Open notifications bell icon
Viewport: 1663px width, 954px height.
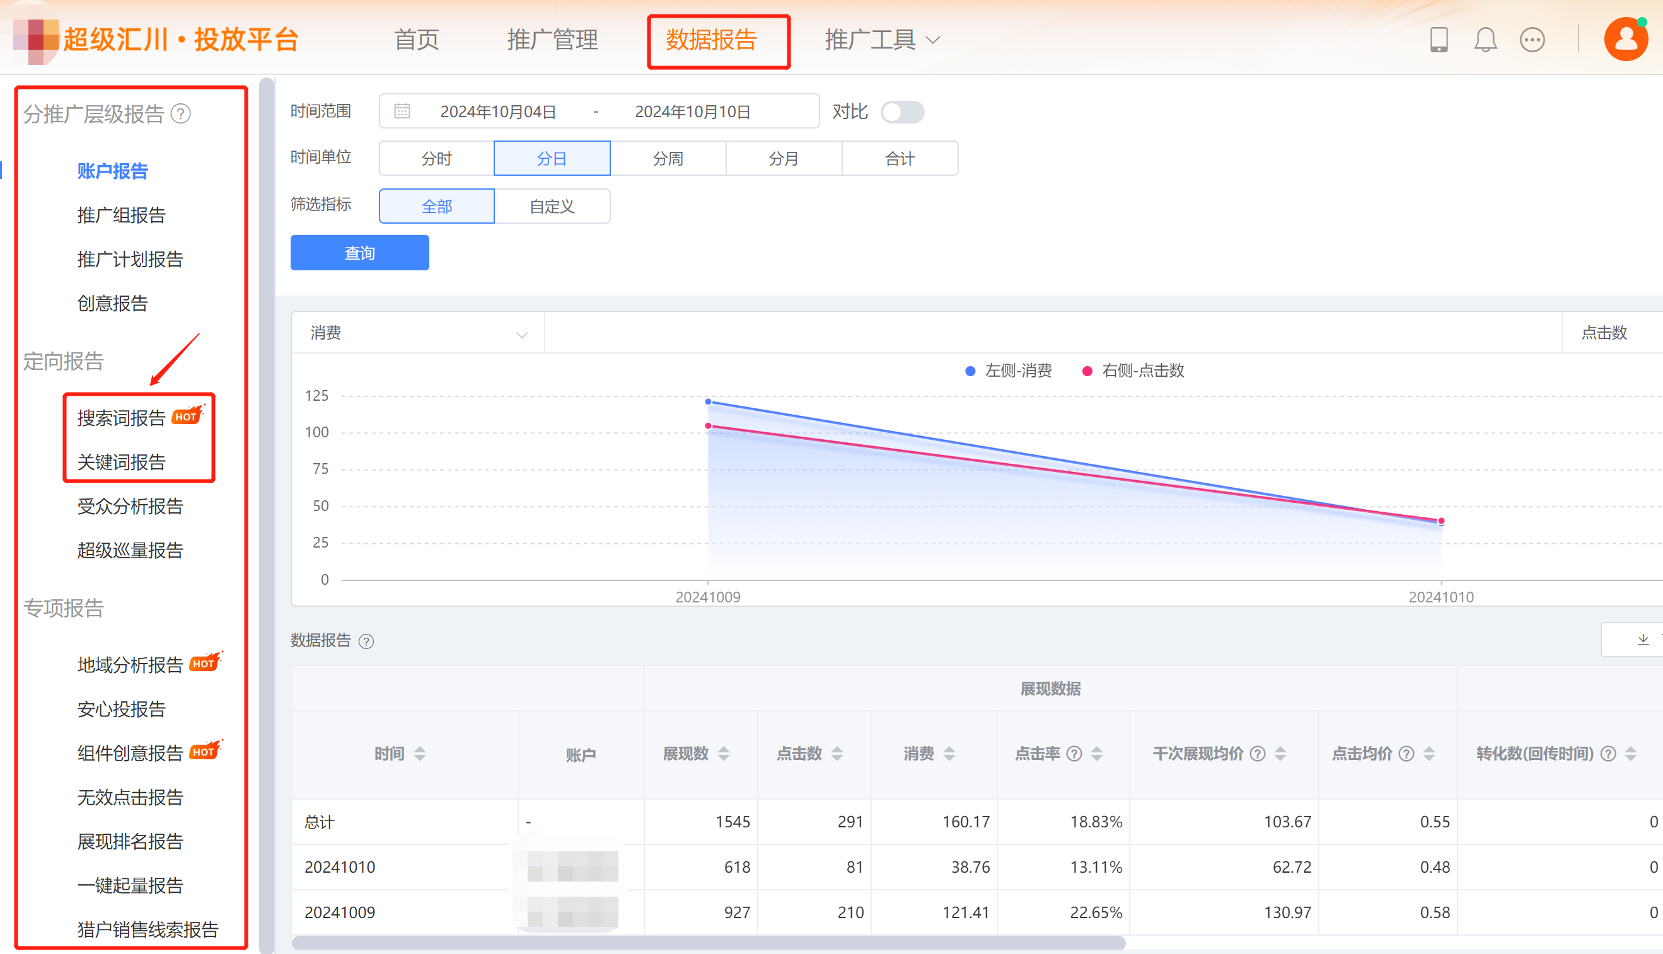1485,40
